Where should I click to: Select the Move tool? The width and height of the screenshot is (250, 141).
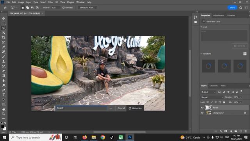click(x=4, y=18)
